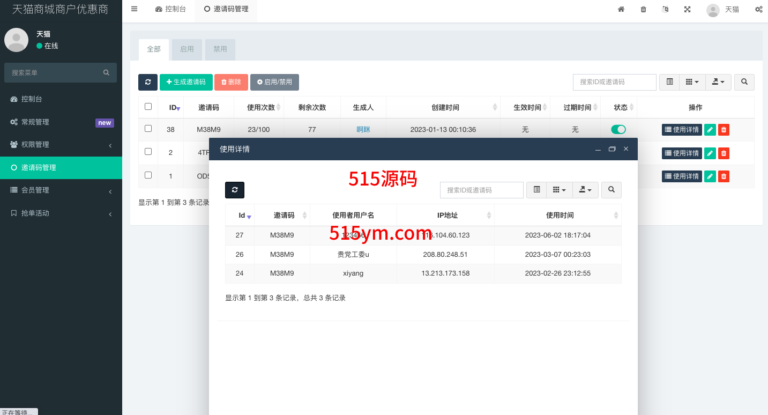Viewport: 768px width, 415px height.
Task: Click the fullscreen icon in top bar
Action: click(x=687, y=9)
